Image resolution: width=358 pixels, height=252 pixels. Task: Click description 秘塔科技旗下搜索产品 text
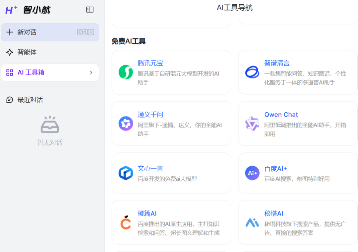(305, 228)
